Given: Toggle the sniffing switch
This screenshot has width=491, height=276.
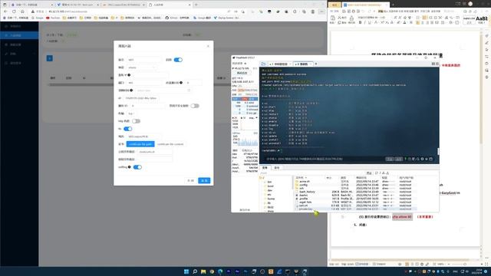Looking at the screenshot, I should click(137, 167).
